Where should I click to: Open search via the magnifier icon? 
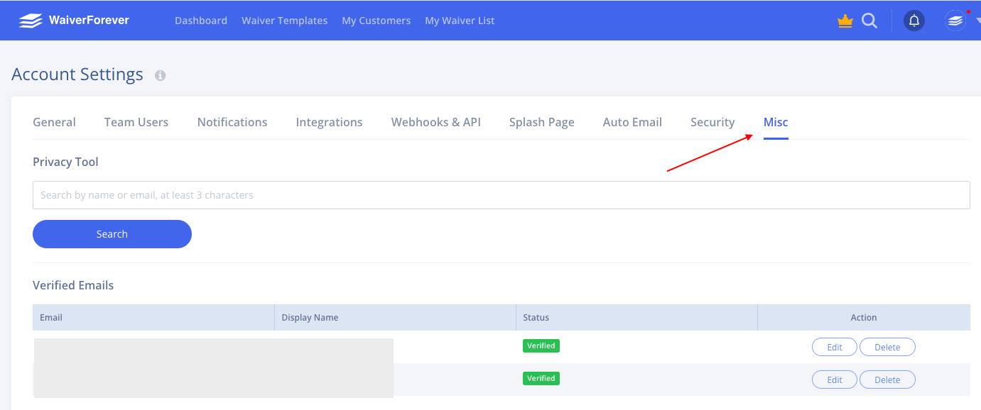click(869, 21)
